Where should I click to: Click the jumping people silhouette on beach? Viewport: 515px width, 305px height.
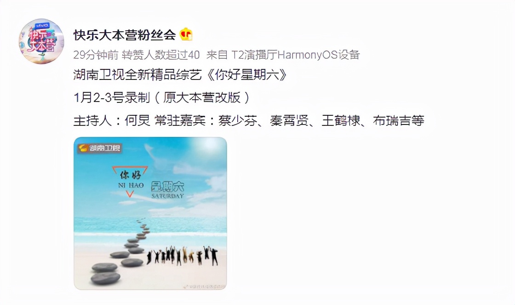182,256
